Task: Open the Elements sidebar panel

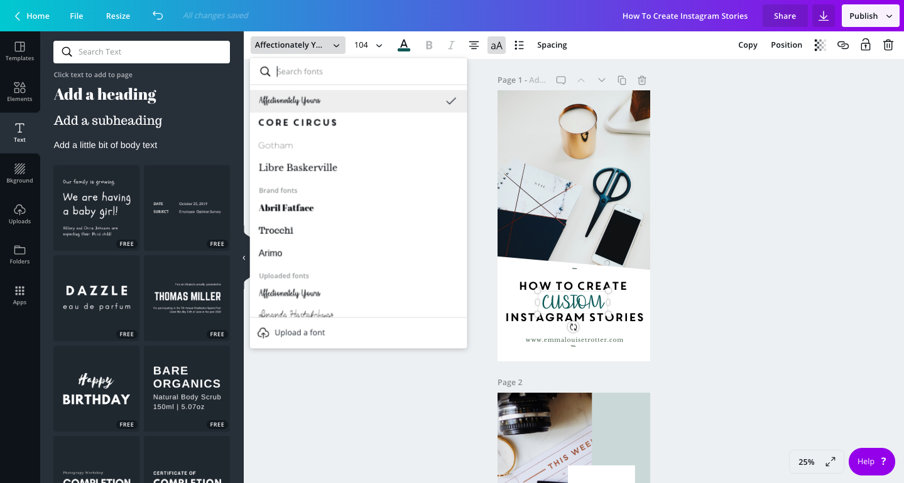Action: click(x=19, y=92)
